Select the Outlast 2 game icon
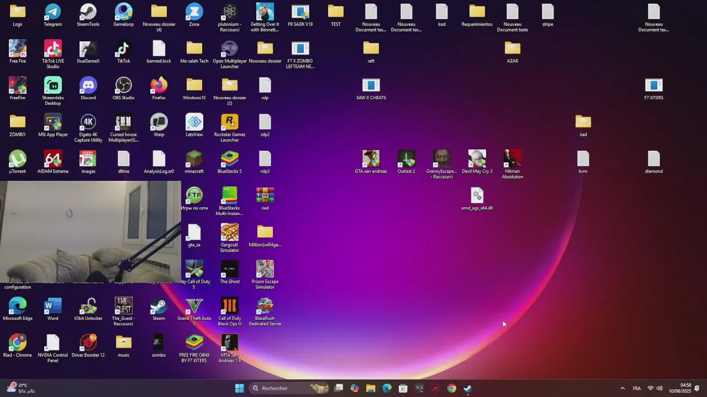Image resolution: width=707 pixels, height=397 pixels. point(407,162)
